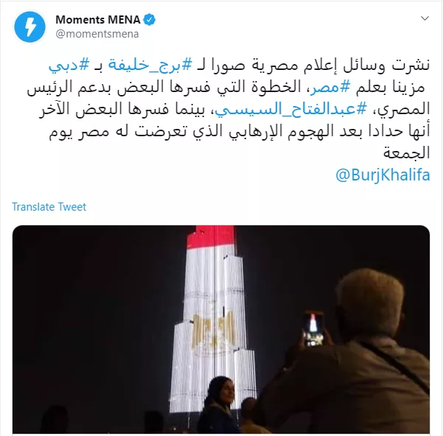Click the phone screen held up in photo
Screen dimensions: 443x436
coord(313,328)
